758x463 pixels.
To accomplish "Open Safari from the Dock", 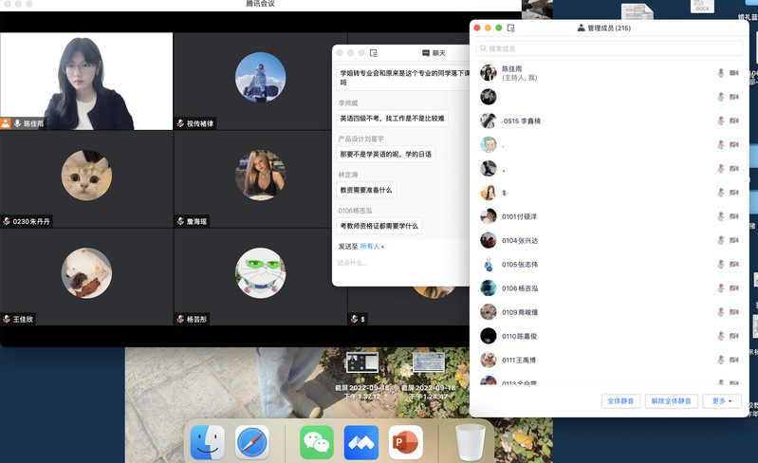I will (x=252, y=442).
